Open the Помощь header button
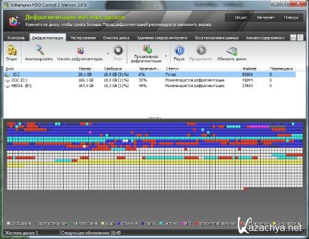 (x=291, y=18)
